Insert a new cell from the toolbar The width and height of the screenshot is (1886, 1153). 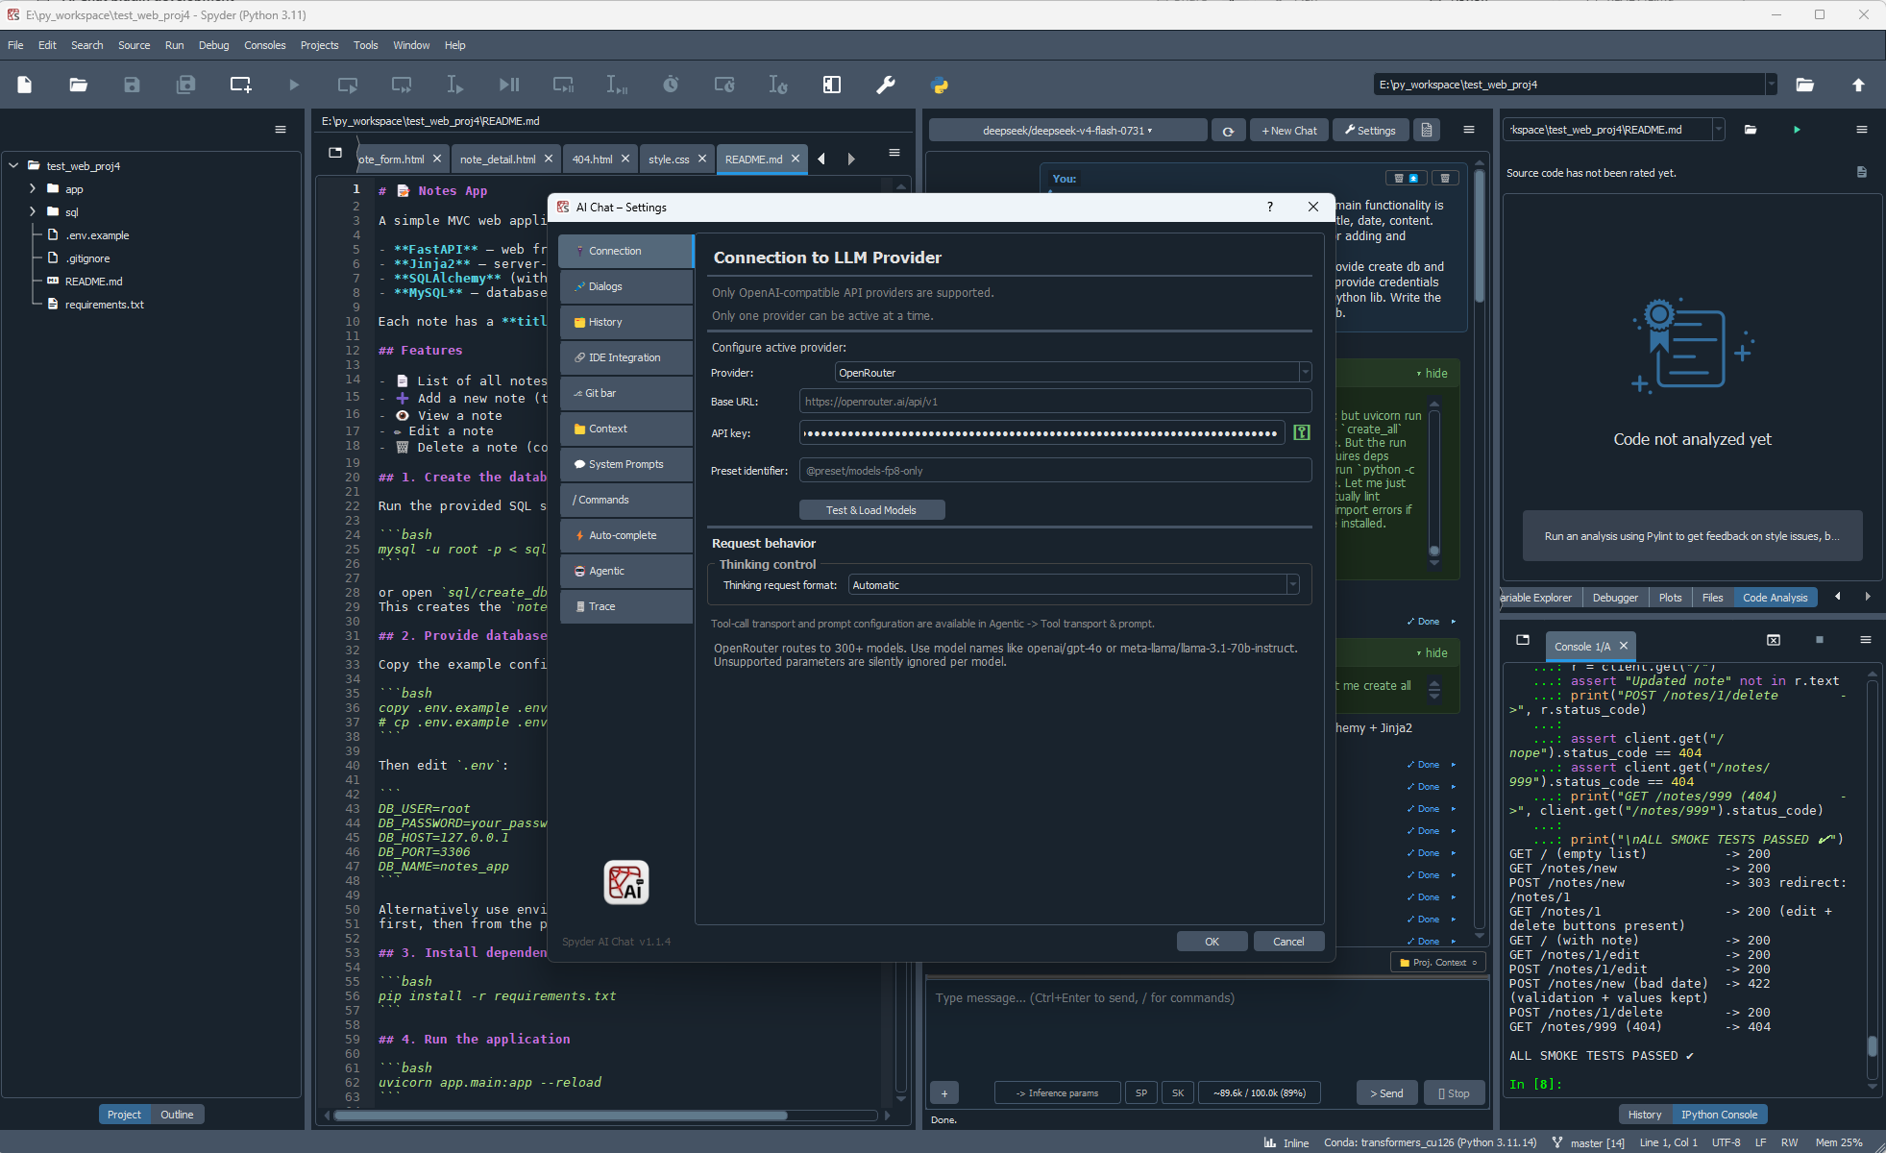point(240,85)
